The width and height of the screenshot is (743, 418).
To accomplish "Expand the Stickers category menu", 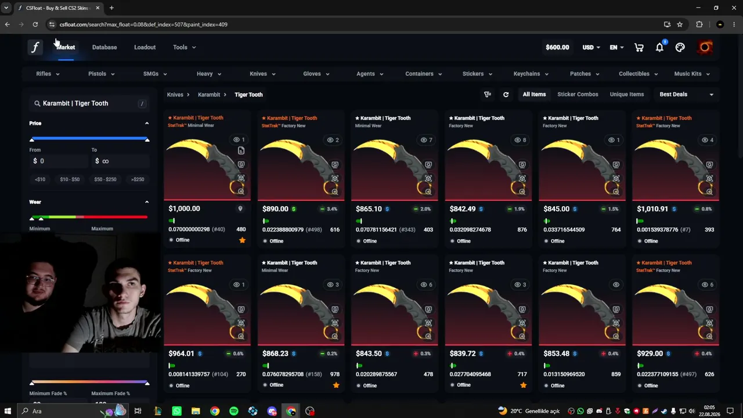I will point(477,74).
